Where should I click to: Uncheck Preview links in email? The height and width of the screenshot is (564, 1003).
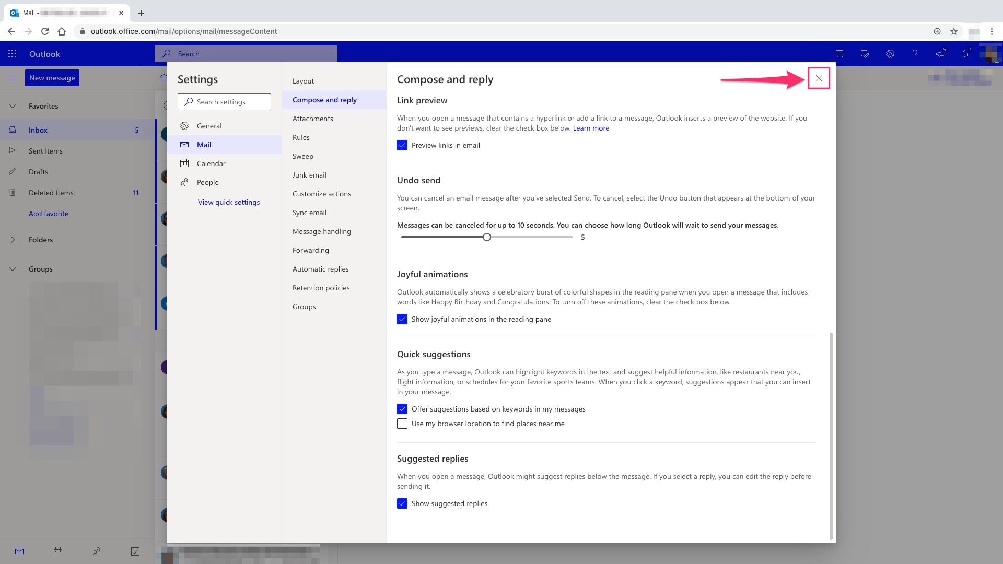point(402,145)
